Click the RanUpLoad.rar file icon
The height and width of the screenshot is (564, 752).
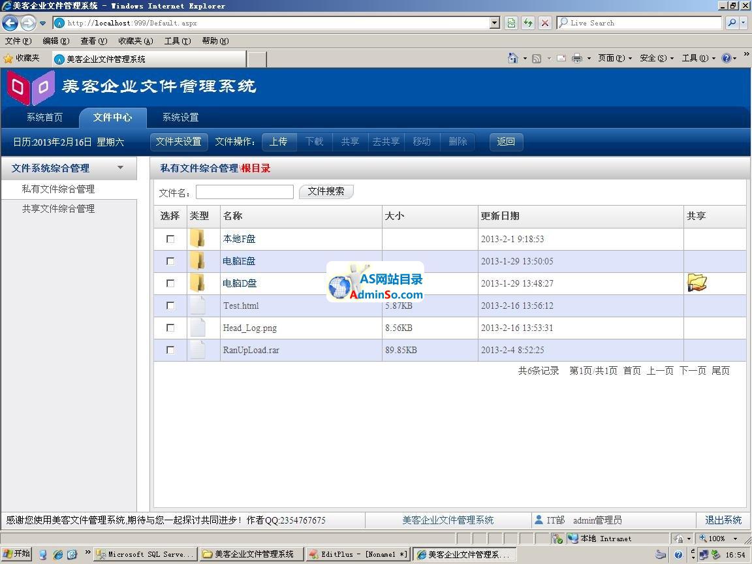[x=198, y=350]
